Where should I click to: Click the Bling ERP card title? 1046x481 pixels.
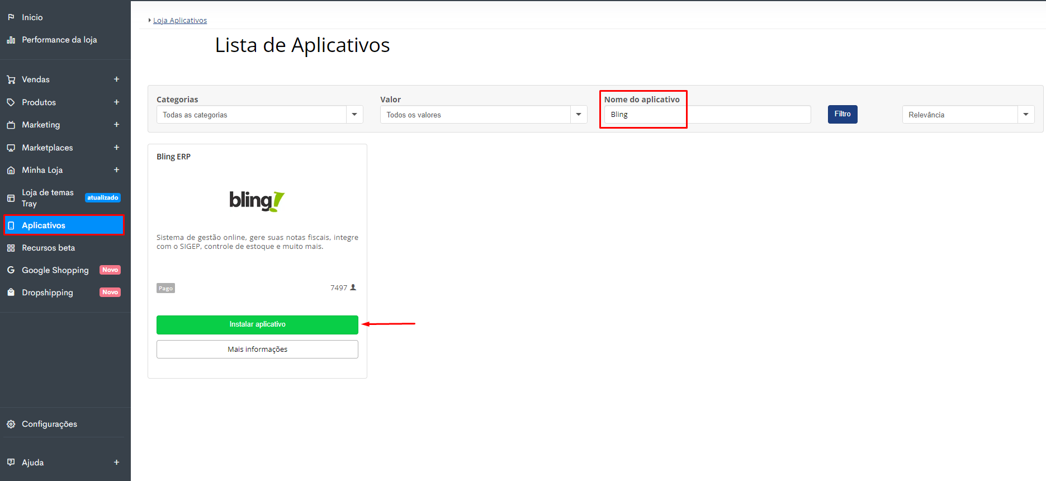point(173,157)
